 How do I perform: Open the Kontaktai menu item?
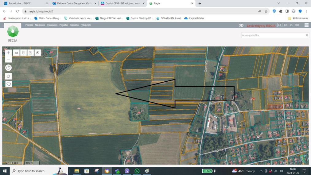pyautogui.click(x=74, y=25)
